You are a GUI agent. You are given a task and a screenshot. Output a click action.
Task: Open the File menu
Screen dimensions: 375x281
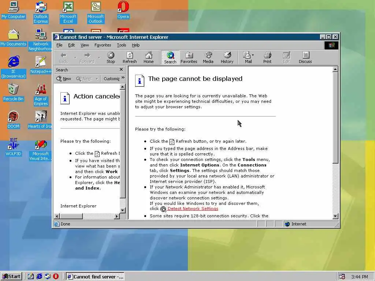coord(59,45)
